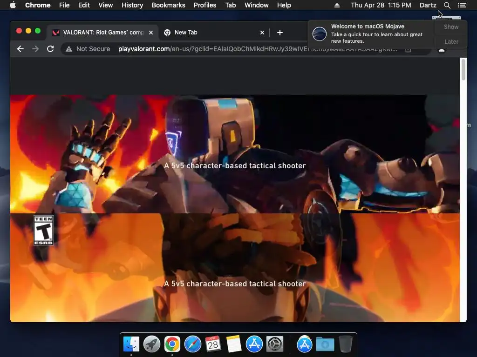Open Notes from the Dock
This screenshot has width=477, height=357.
coord(234,344)
